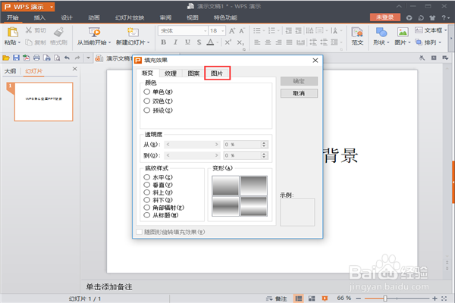Expand the 排列 arrange dropdown arrow
Screen dimensions: 455x303
[440, 42]
